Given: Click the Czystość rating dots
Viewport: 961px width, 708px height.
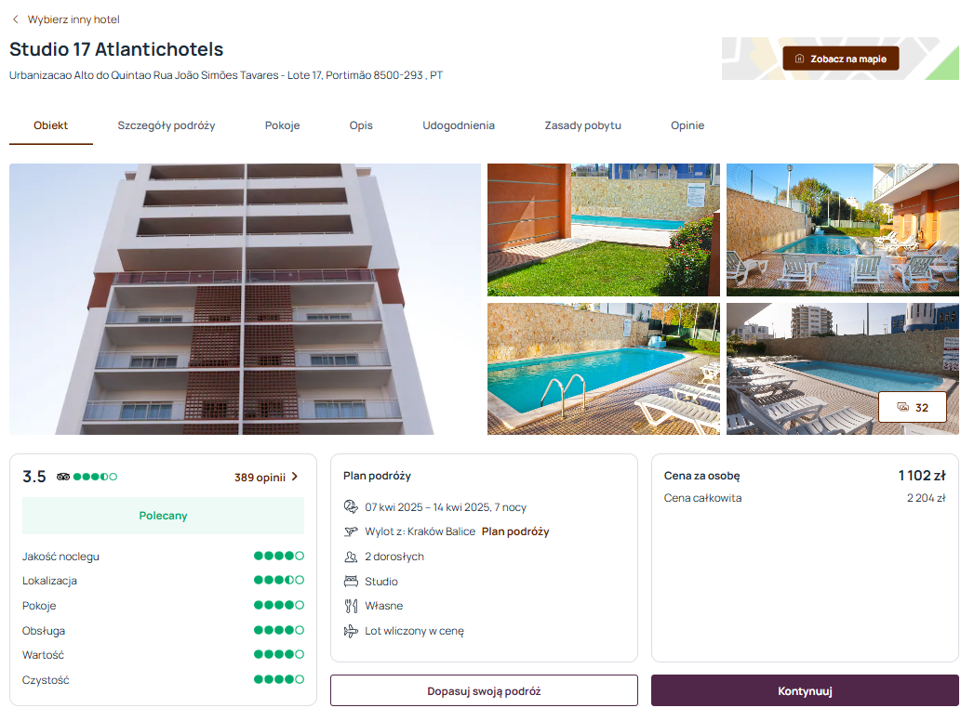Looking at the screenshot, I should click(x=279, y=679).
